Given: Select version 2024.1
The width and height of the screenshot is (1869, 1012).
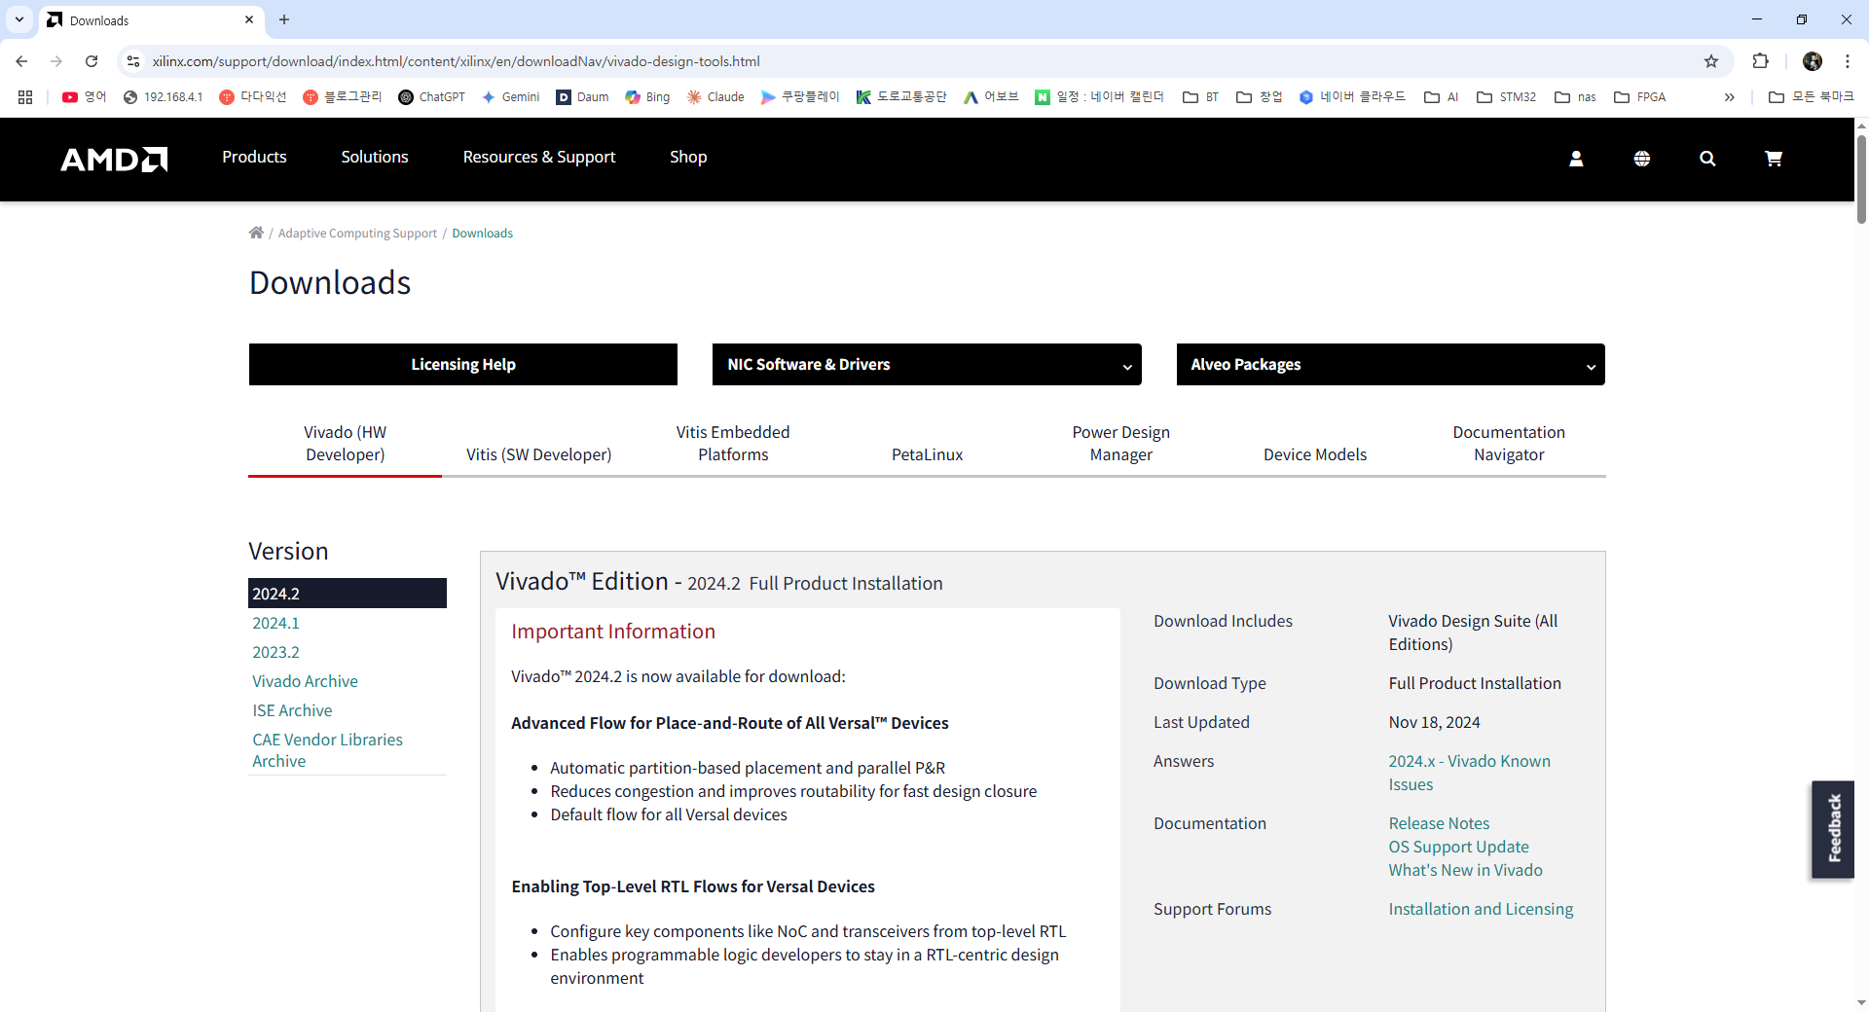Looking at the screenshot, I should pos(275,623).
